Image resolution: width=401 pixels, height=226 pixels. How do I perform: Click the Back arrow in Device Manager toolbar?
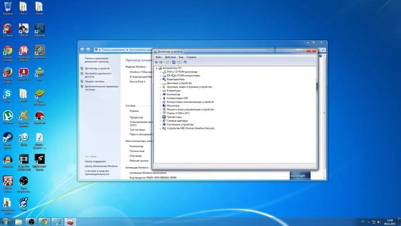click(156, 62)
